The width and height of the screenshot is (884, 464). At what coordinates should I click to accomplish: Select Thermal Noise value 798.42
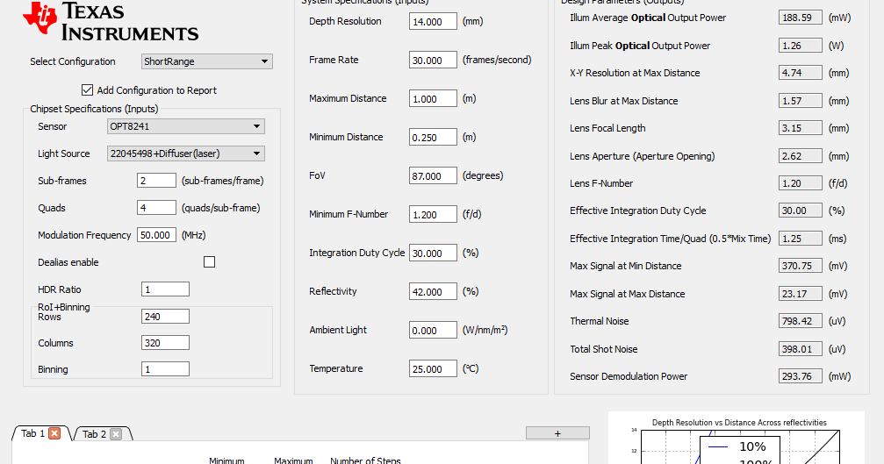point(801,321)
